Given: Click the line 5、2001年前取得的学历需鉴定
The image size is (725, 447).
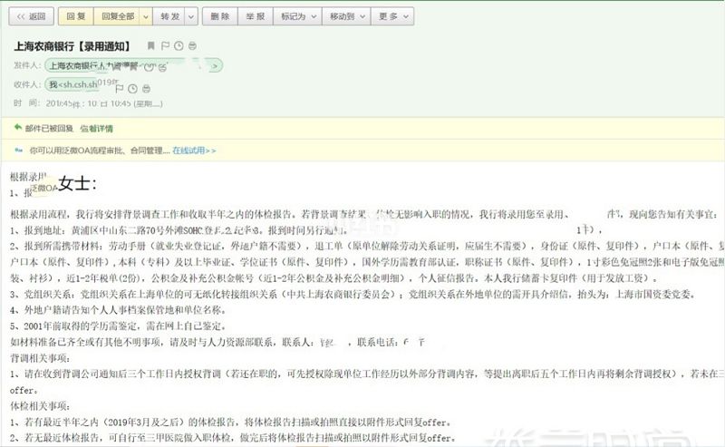Looking at the screenshot, I should pos(119,326).
